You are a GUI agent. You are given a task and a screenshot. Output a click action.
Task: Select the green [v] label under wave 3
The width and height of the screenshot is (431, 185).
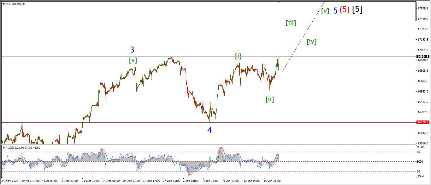[133, 60]
